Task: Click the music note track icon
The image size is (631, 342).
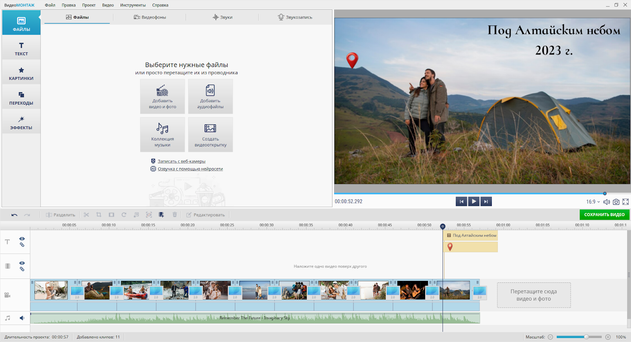Action: click(x=7, y=318)
